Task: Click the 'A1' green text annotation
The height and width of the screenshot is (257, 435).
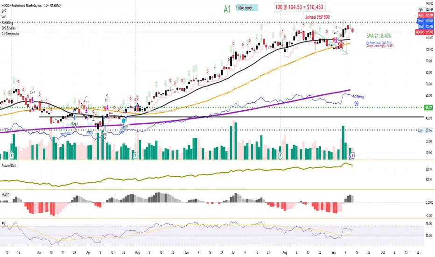Action: click(x=227, y=9)
